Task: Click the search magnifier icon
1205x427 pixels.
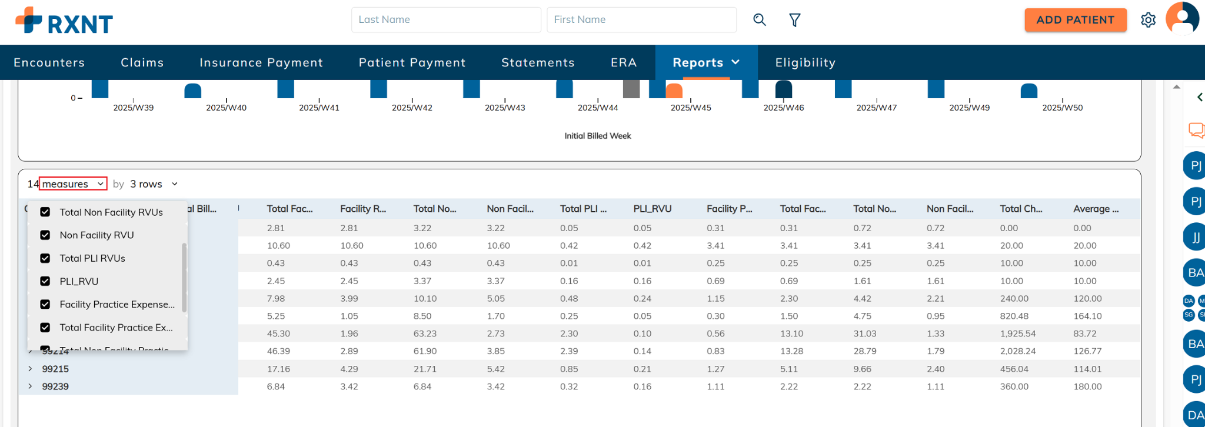Action: [x=760, y=20]
